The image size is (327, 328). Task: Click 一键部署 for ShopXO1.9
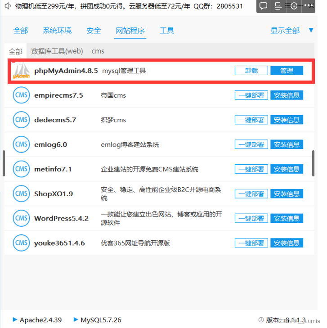pyautogui.click(x=251, y=194)
